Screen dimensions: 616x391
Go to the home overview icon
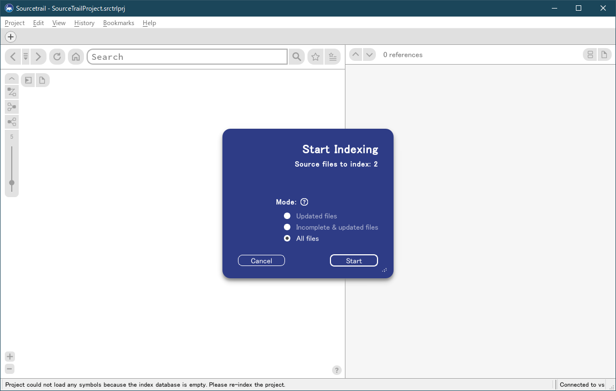(76, 57)
